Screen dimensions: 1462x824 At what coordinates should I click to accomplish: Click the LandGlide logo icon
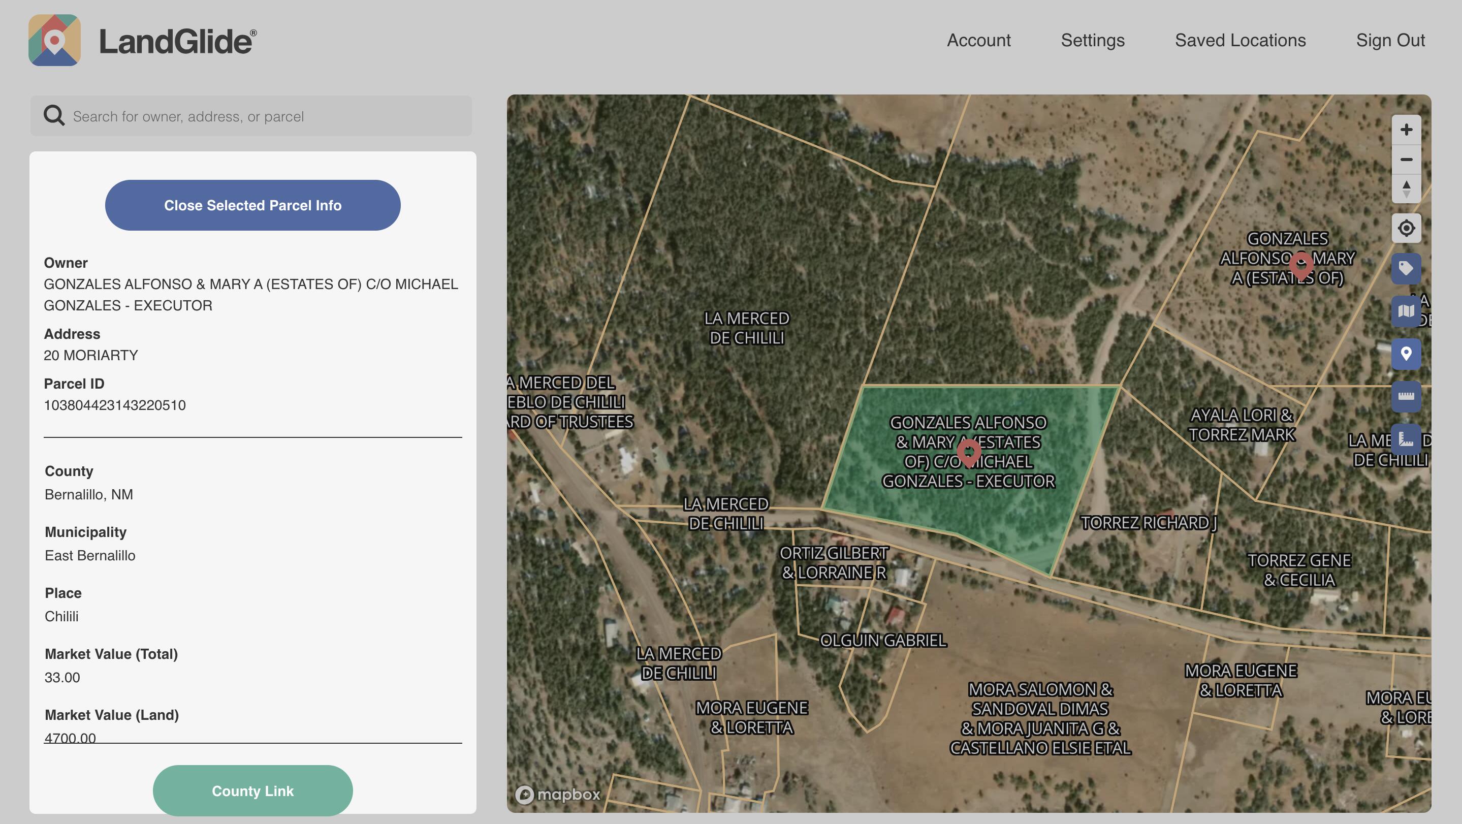tap(54, 41)
